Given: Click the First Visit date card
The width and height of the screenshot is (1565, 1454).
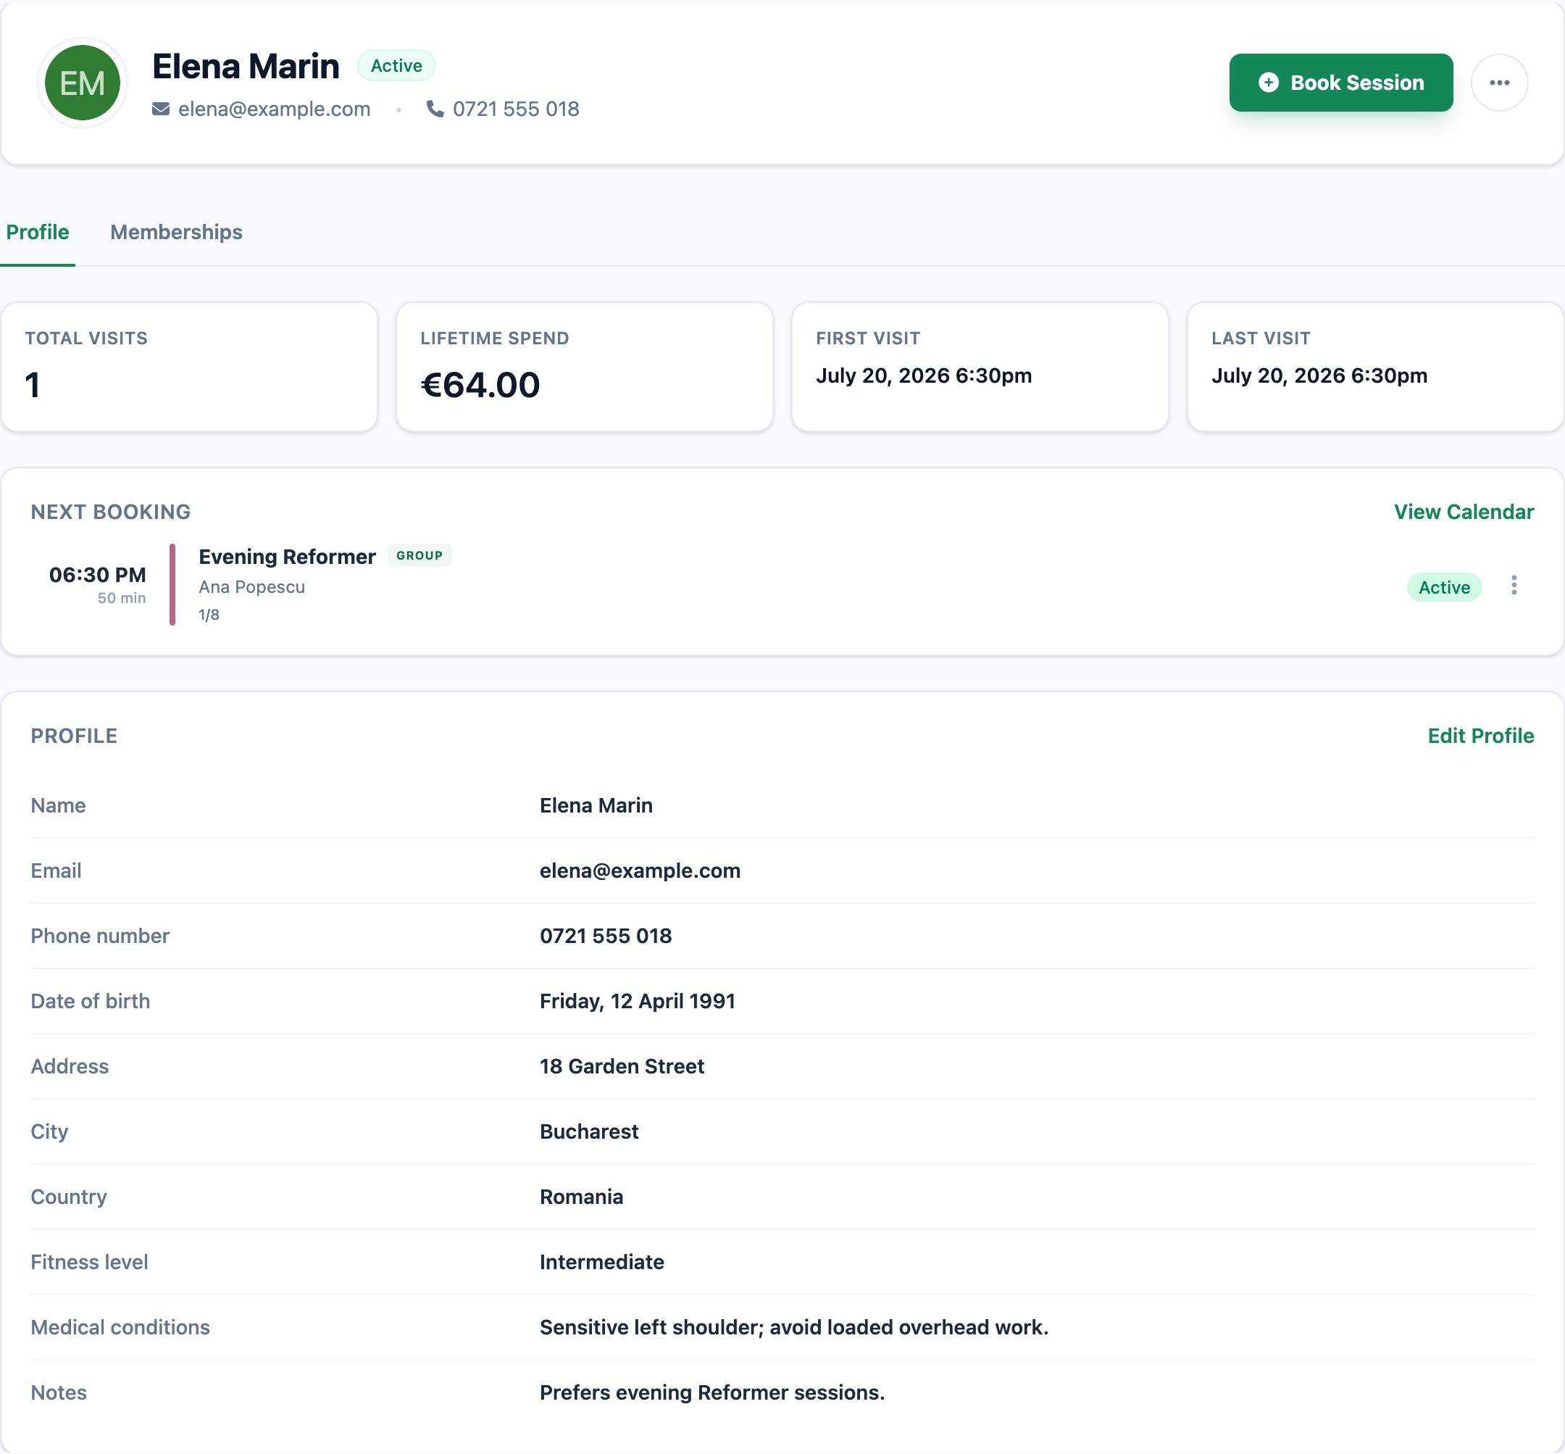Looking at the screenshot, I should pos(979,367).
